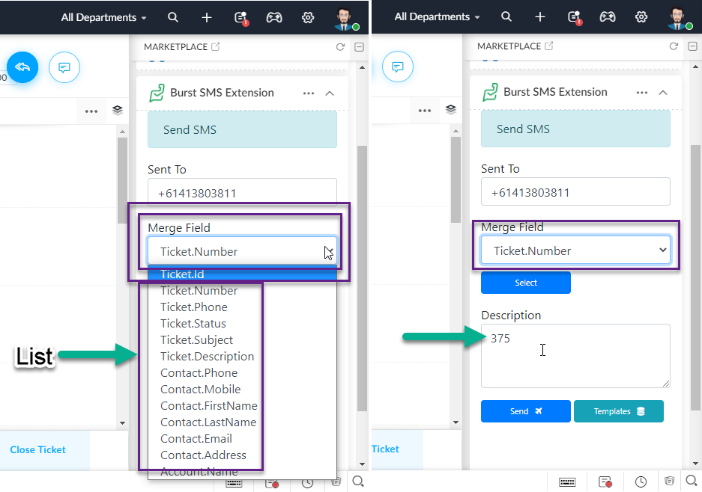
Task: Click the layers stack icon in the left panel
Action: pyautogui.click(x=118, y=110)
